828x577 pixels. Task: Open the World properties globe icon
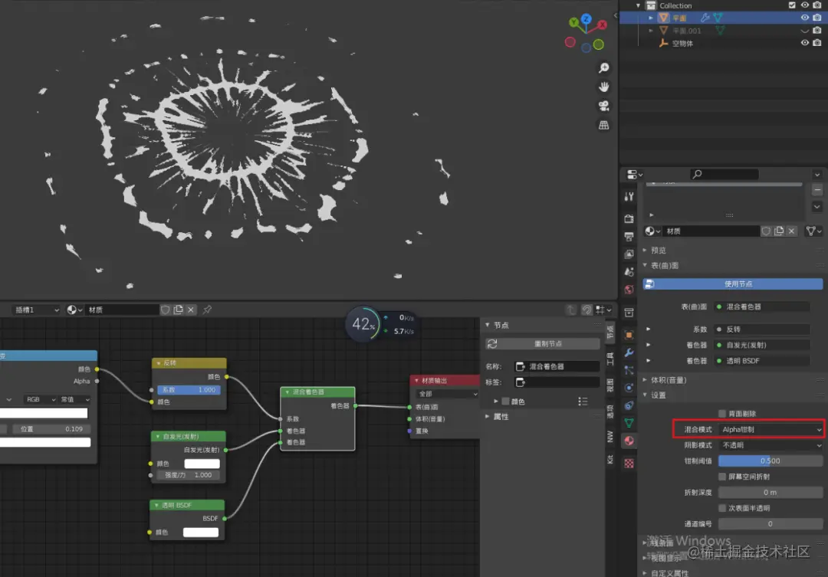629,290
